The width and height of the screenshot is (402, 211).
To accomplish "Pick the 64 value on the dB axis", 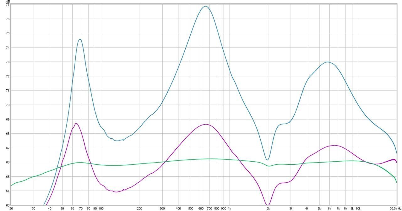I will coord(8,191).
